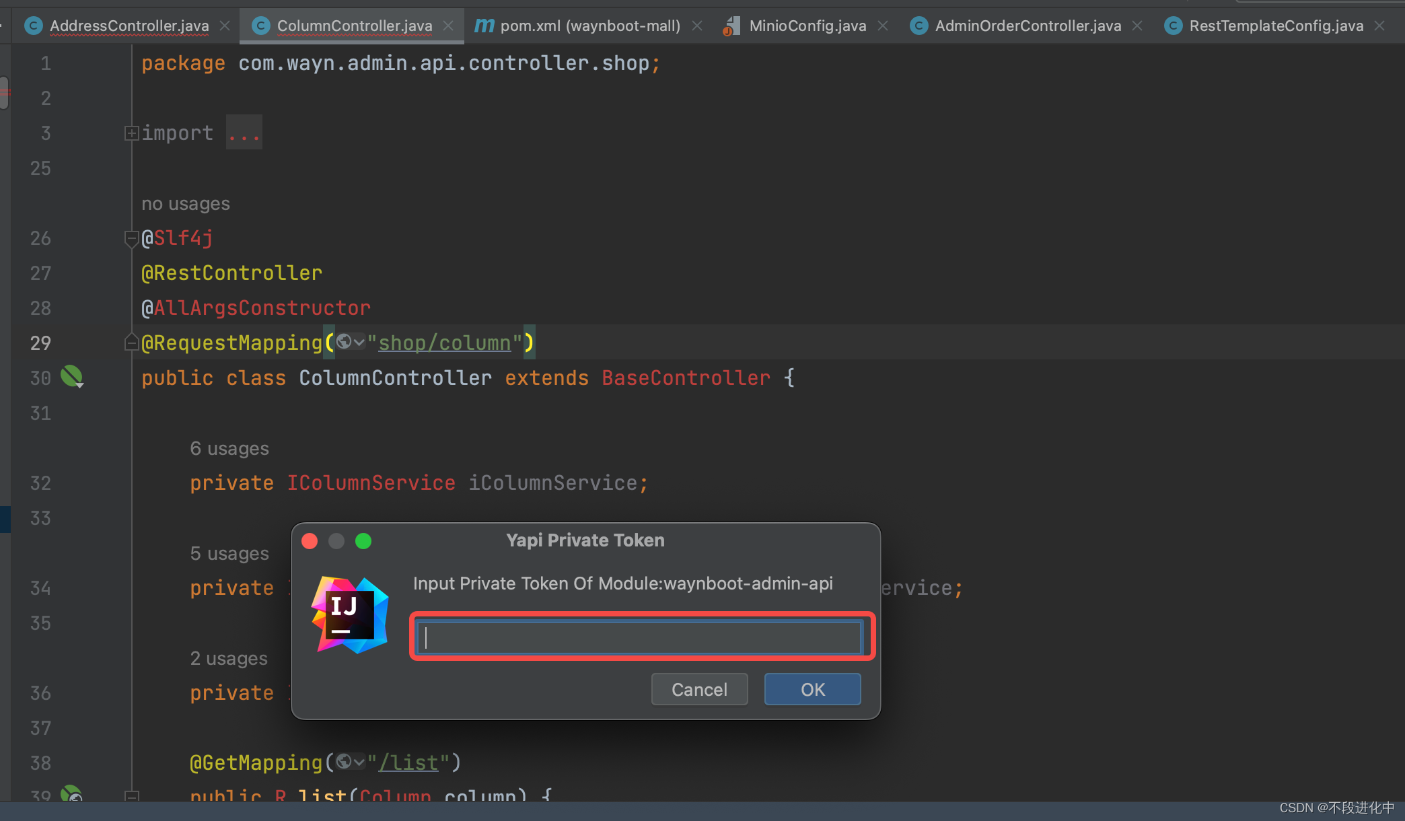The height and width of the screenshot is (821, 1405).
Task: Close the ColumnController.java tab
Action: click(448, 26)
